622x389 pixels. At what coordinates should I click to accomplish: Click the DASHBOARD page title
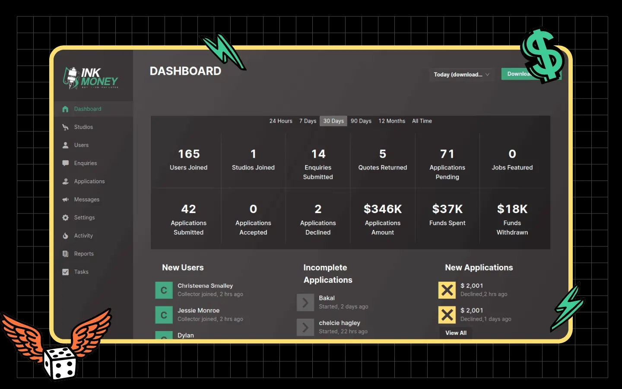coord(185,71)
